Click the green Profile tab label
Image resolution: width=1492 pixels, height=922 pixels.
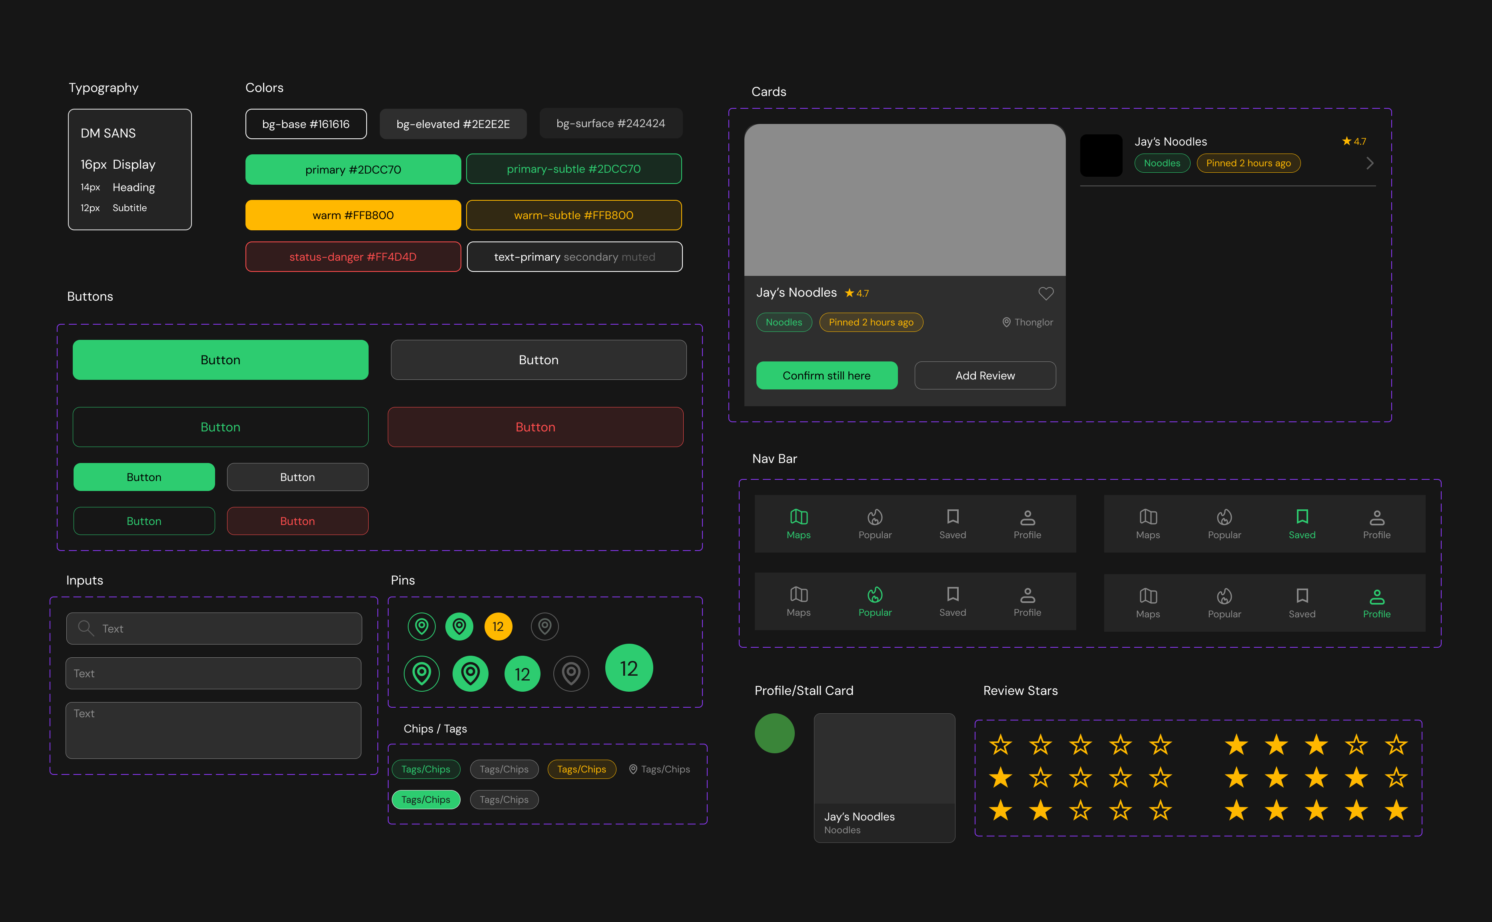[x=1377, y=614]
